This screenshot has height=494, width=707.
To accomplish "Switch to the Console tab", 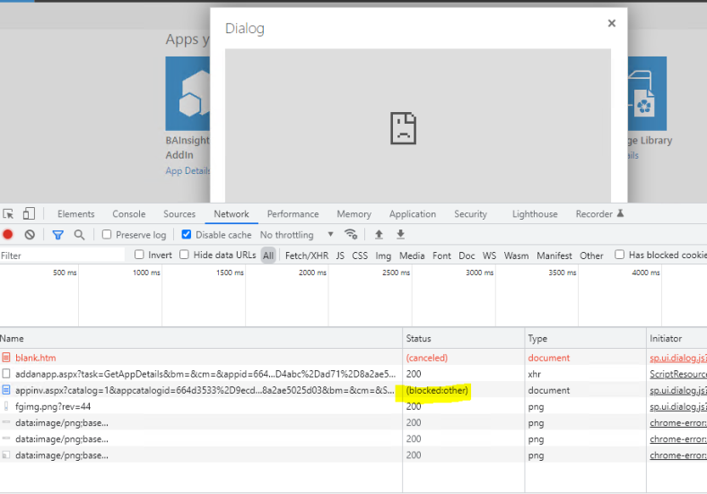I will tap(128, 214).
